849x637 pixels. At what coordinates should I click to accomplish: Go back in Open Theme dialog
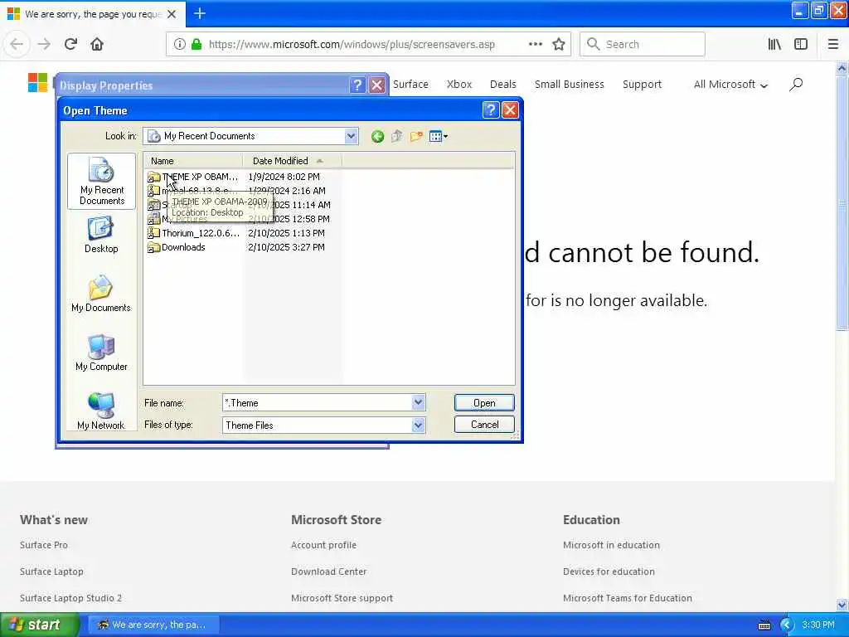[377, 137]
